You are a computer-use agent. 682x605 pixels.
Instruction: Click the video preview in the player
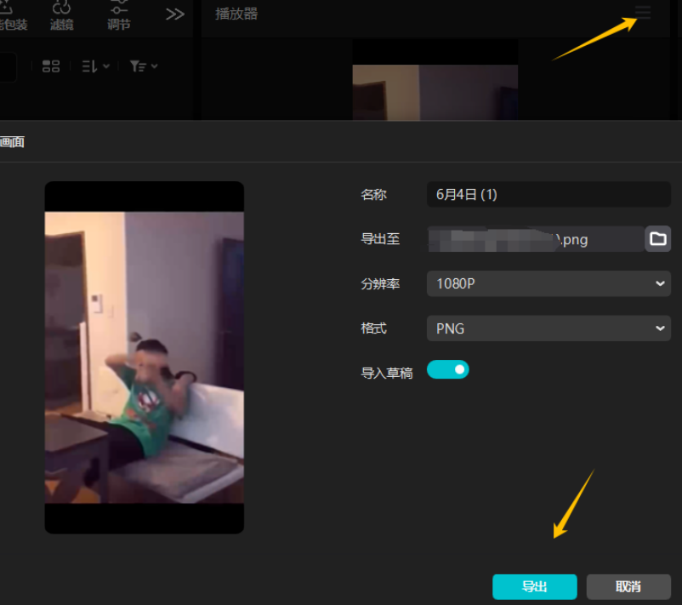coord(435,92)
